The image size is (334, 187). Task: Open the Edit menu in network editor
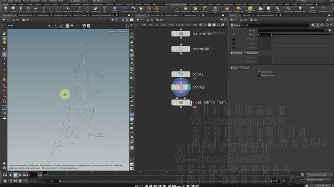151,25
